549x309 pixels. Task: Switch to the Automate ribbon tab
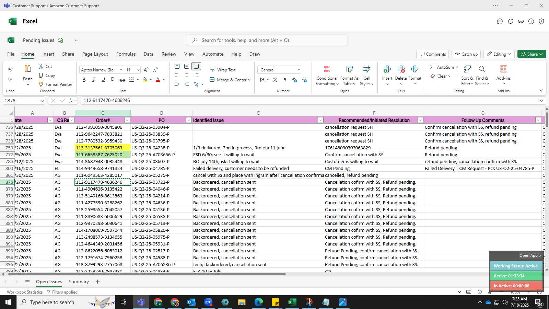(x=213, y=54)
